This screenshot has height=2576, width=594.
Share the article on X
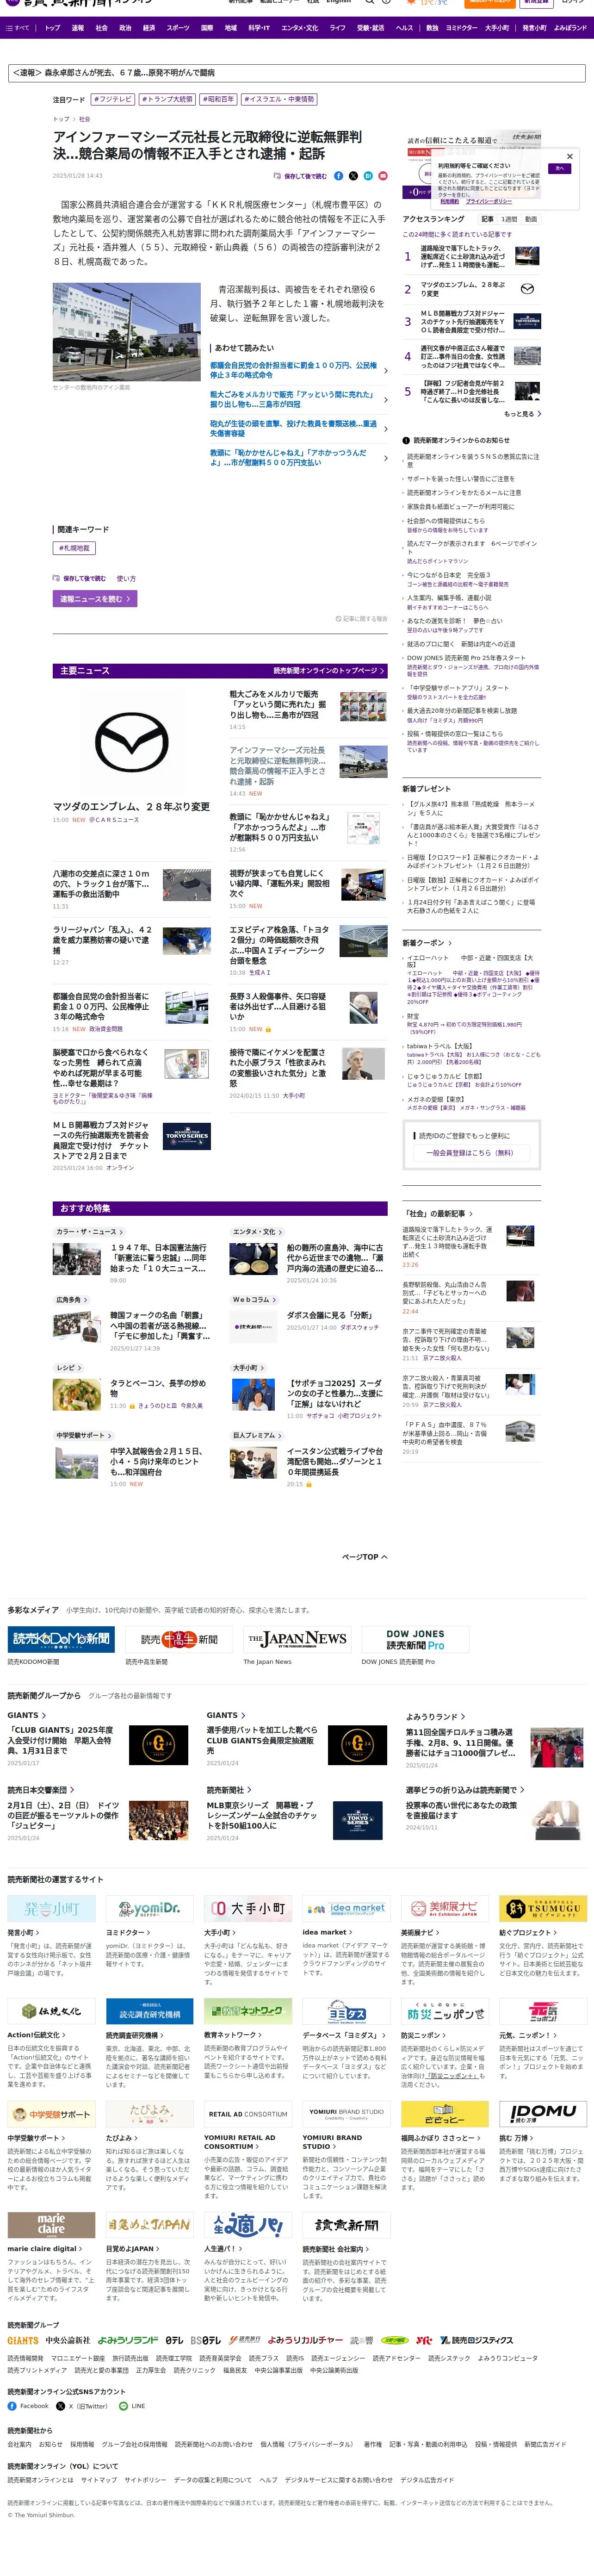click(x=353, y=175)
